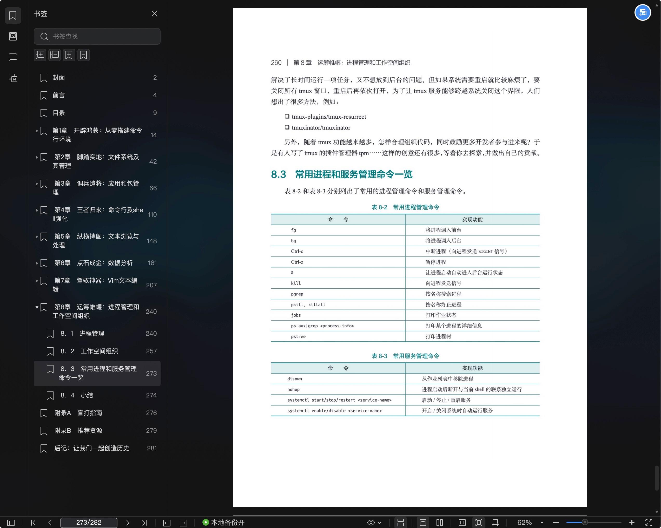The width and height of the screenshot is (661, 528).
Task: Click the fit page icon
Action: coord(479,523)
